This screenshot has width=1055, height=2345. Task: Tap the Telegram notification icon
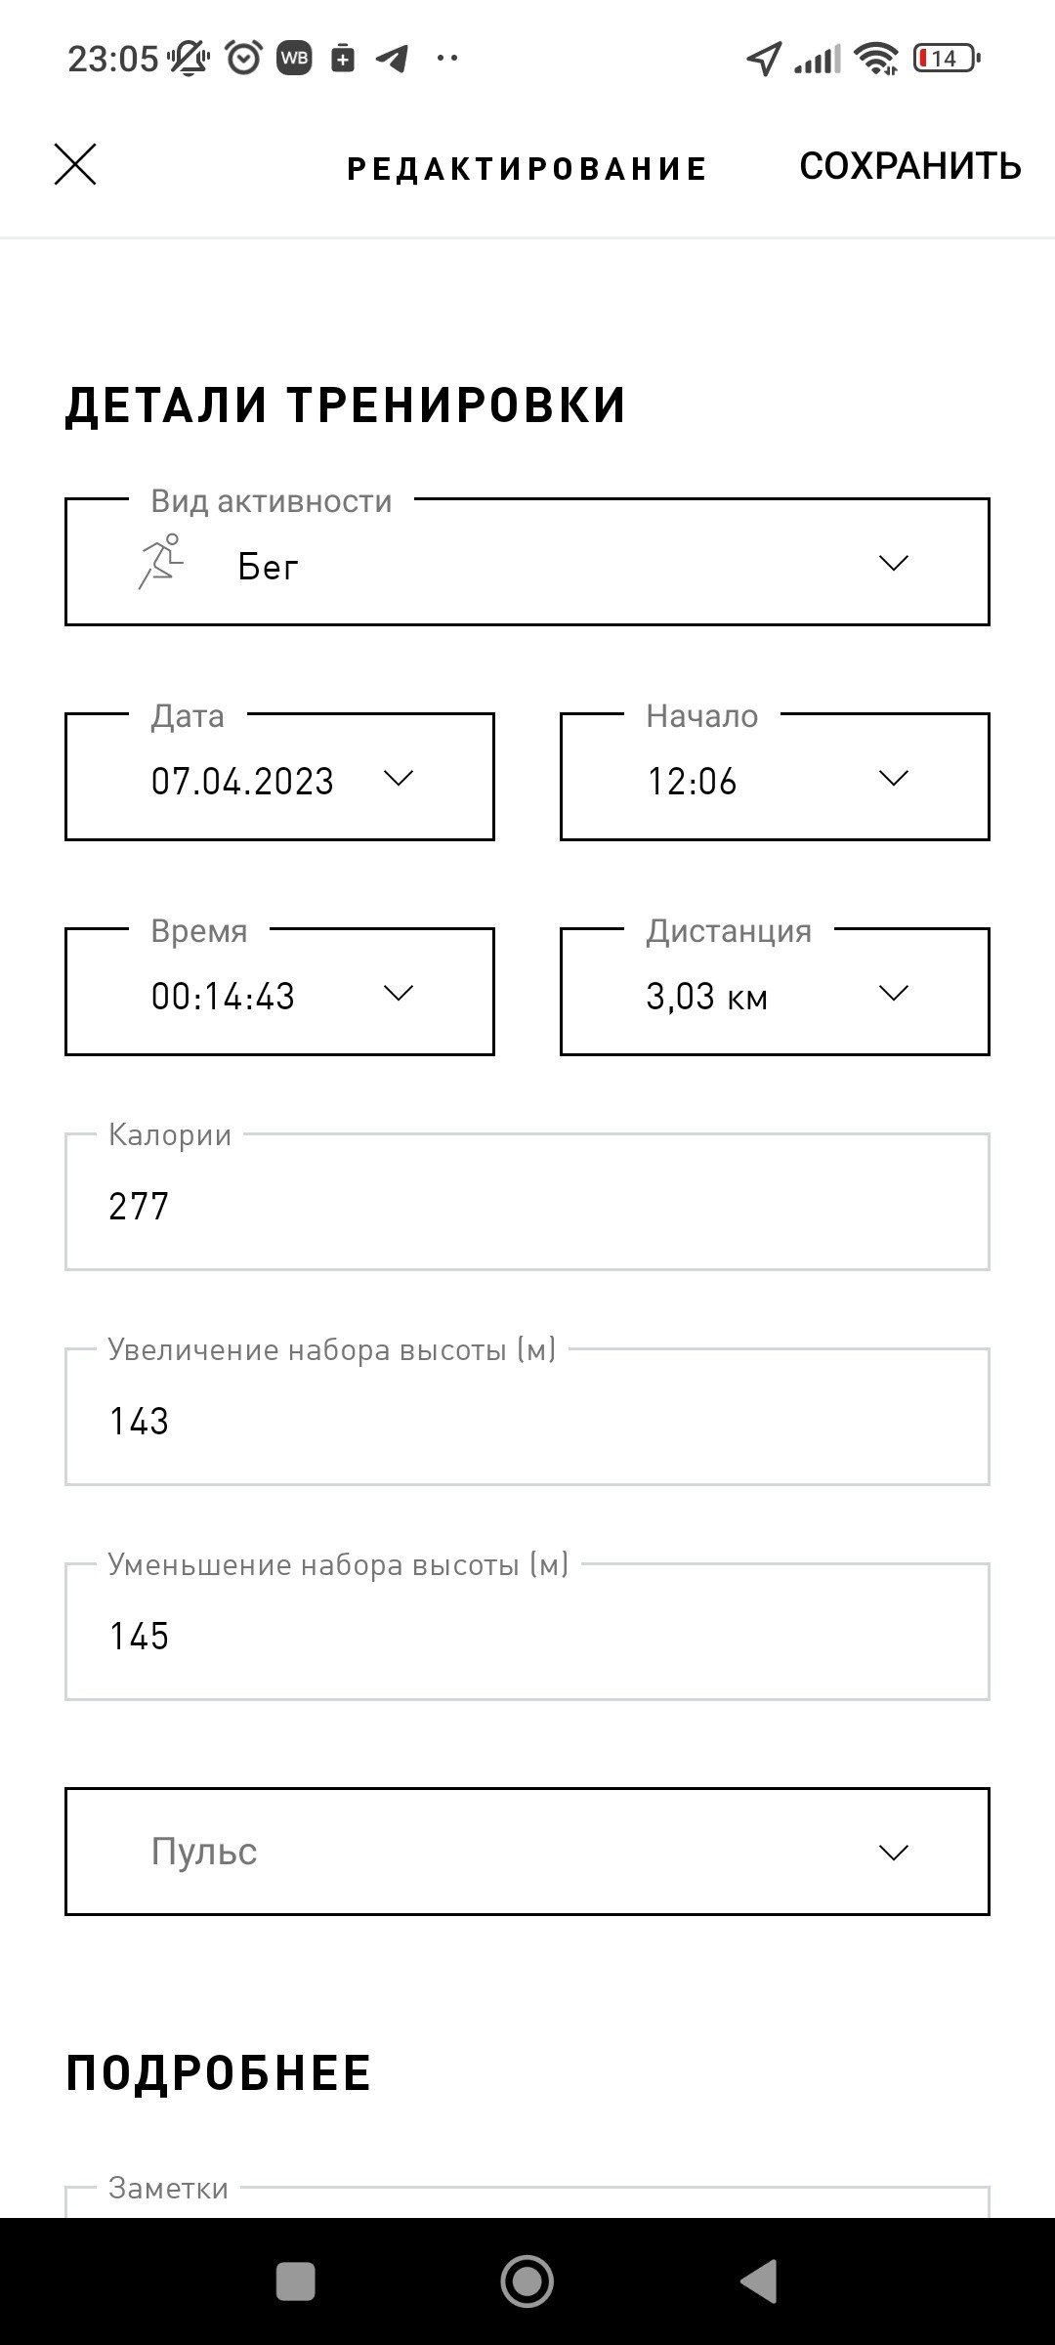click(x=392, y=59)
